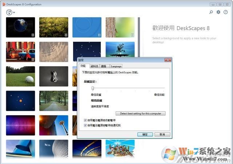Click film badge on Earth wallpaper thumbnail
Screen dimensions: 233x164
33,35
